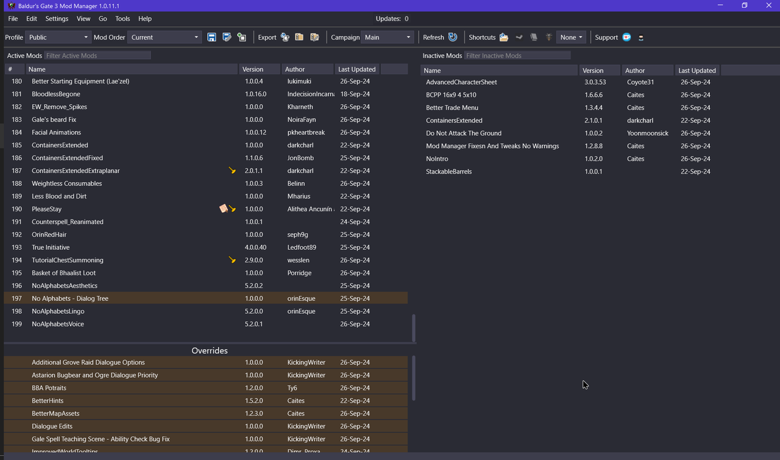Viewport: 780px width, 460px height.
Task: Click the Active Mods list vertical scrollbar
Action: click(414, 328)
